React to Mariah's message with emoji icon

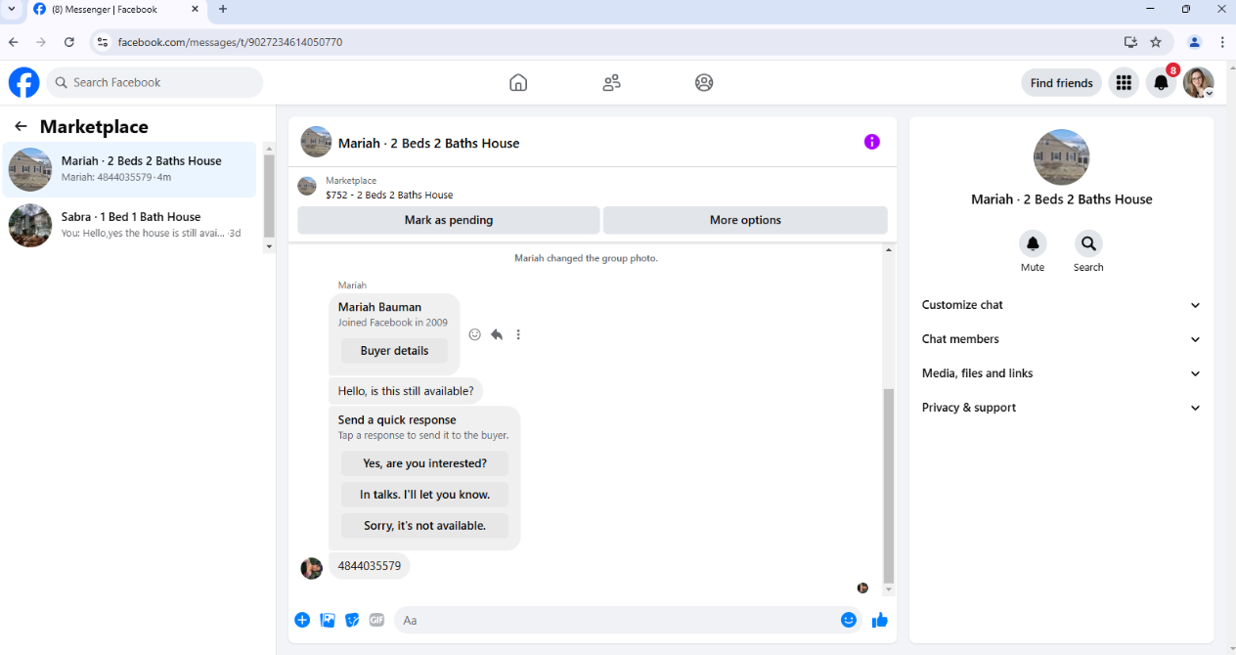click(x=475, y=334)
